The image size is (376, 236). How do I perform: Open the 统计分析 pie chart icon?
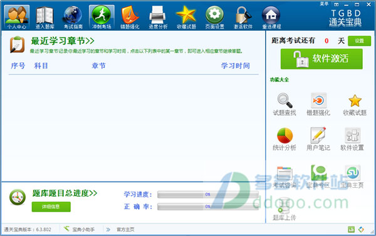coord(285,139)
